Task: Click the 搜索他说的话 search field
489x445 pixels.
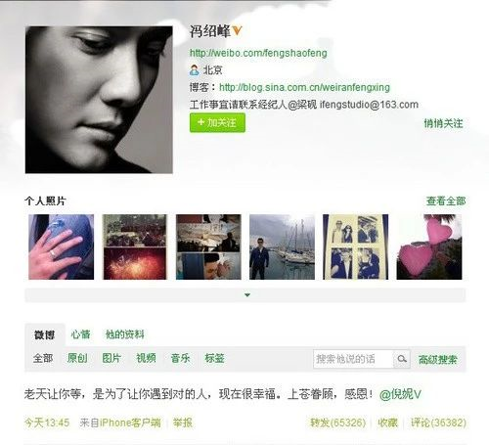Action: coord(353,359)
